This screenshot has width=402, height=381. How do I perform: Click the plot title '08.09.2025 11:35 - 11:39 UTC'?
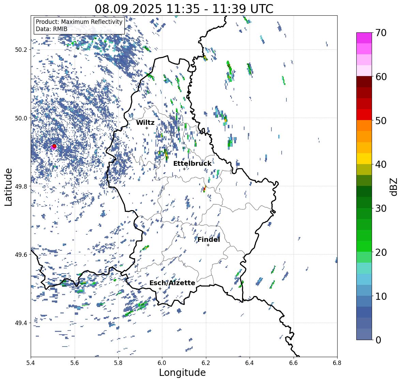click(184, 9)
